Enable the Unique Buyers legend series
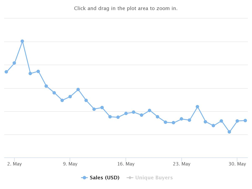This screenshot has height=189, width=252. (x=154, y=178)
